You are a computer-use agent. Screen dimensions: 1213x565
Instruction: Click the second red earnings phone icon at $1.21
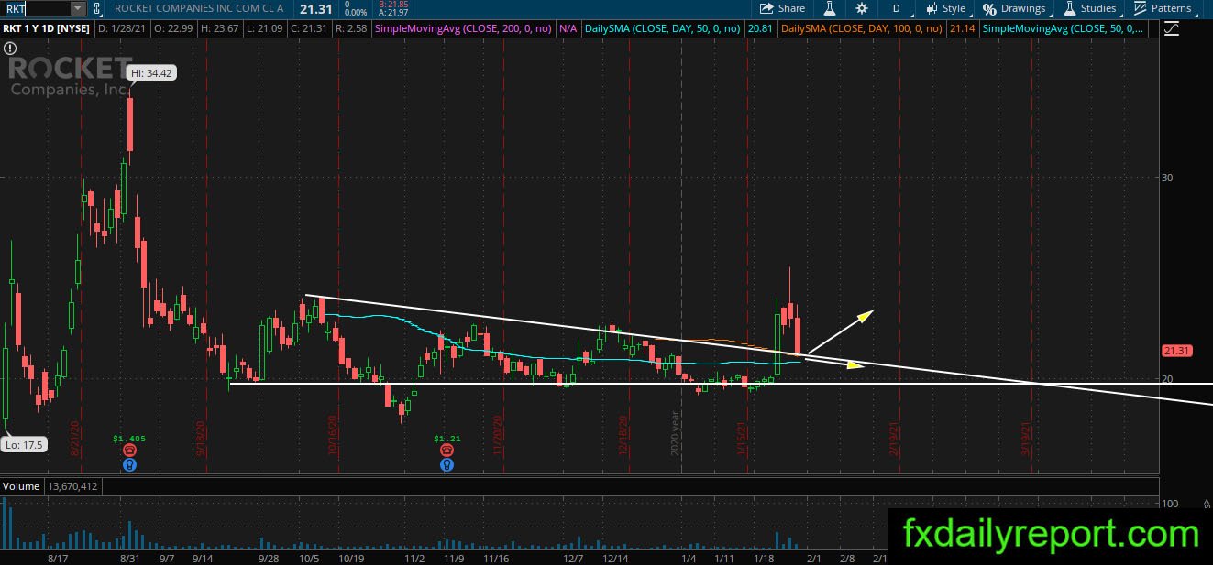coord(447,451)
